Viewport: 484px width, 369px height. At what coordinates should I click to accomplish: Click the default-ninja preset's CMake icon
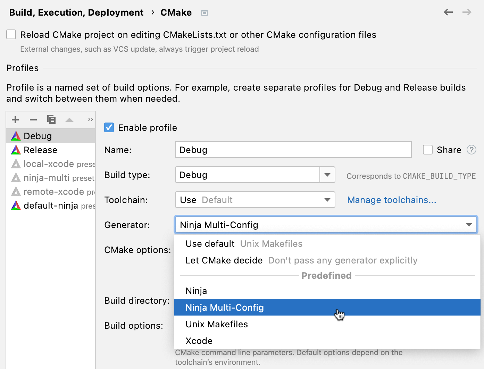(x=16, y=205)
